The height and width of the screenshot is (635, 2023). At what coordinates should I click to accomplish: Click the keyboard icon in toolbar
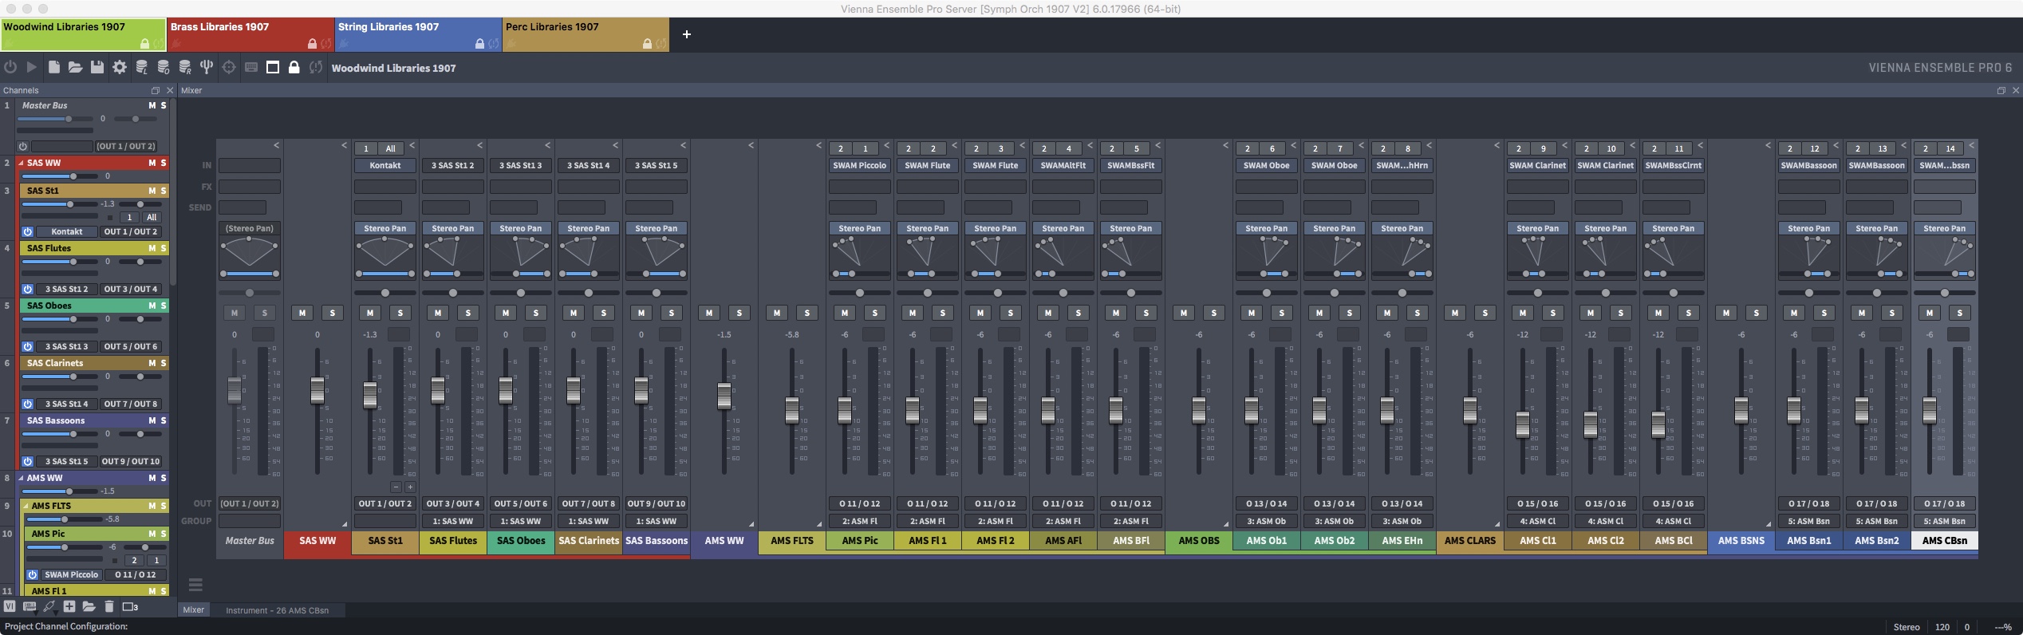tap(251, 68)
